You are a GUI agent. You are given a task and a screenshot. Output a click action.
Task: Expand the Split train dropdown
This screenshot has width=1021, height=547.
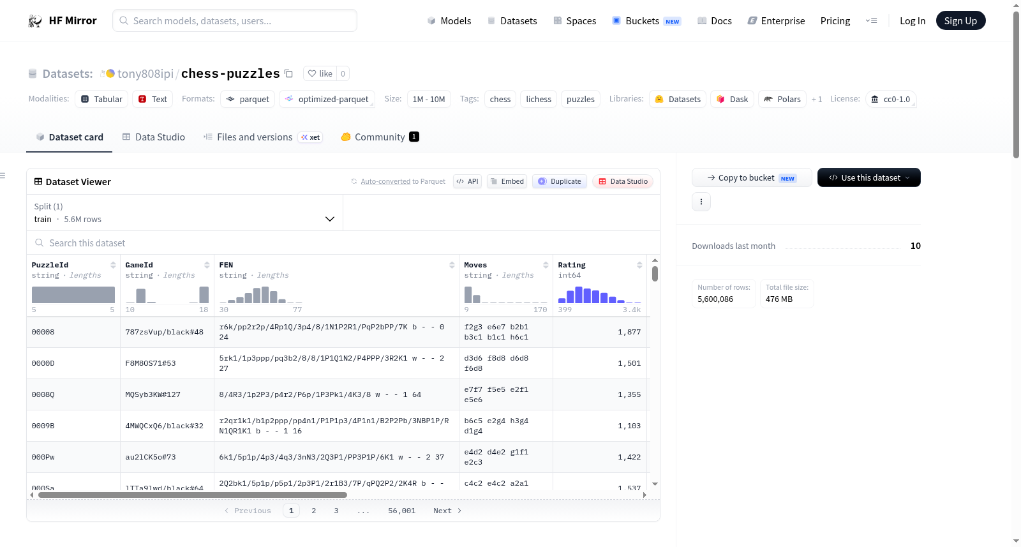tap(184, 213)
